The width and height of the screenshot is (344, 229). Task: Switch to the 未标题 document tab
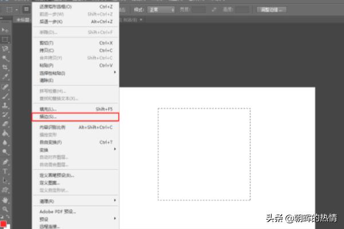23,19
